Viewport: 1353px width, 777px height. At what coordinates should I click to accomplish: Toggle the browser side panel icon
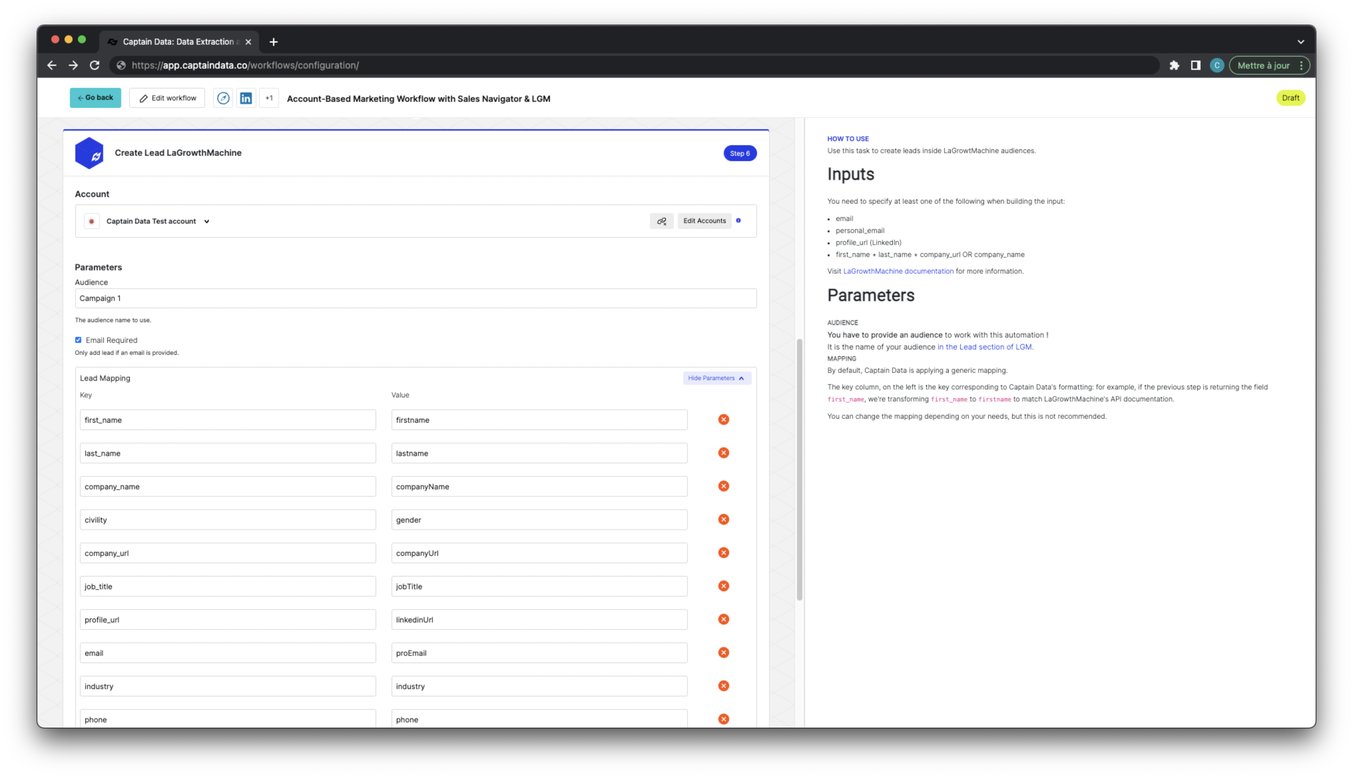[1196, 65]
